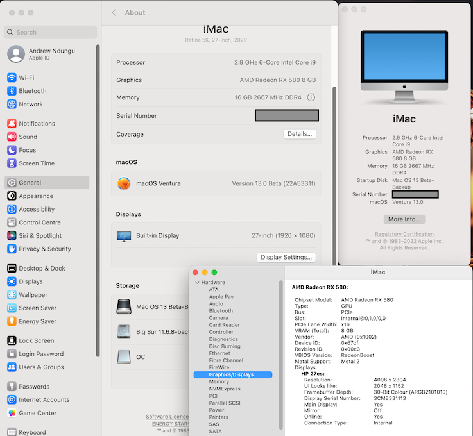Select Lock Screen icon
Screen dimensions: 473x436
click(x=12, y=340)
